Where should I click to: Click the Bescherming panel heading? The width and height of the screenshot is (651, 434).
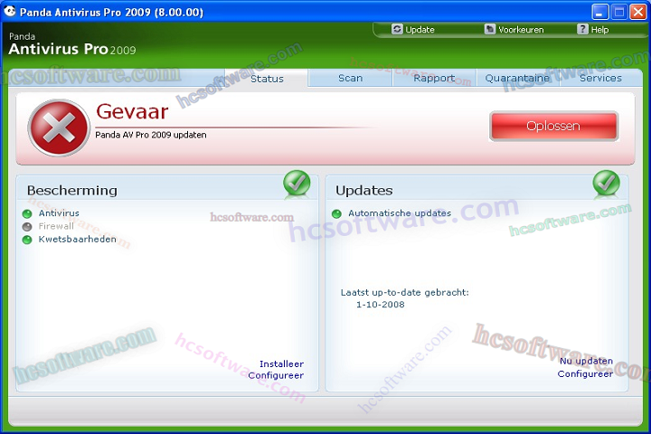coord(71,190)
